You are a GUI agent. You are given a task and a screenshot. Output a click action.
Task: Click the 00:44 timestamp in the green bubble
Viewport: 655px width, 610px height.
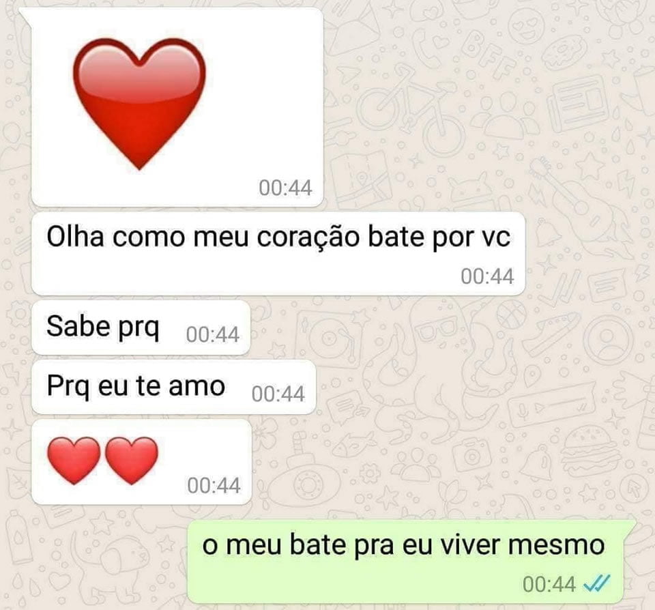(549, 584)
